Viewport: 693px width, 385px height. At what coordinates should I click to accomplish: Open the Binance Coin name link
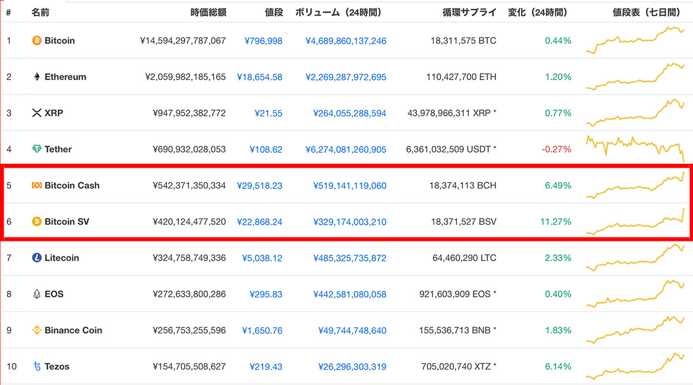pyautogui.click(x=73, y=330)
